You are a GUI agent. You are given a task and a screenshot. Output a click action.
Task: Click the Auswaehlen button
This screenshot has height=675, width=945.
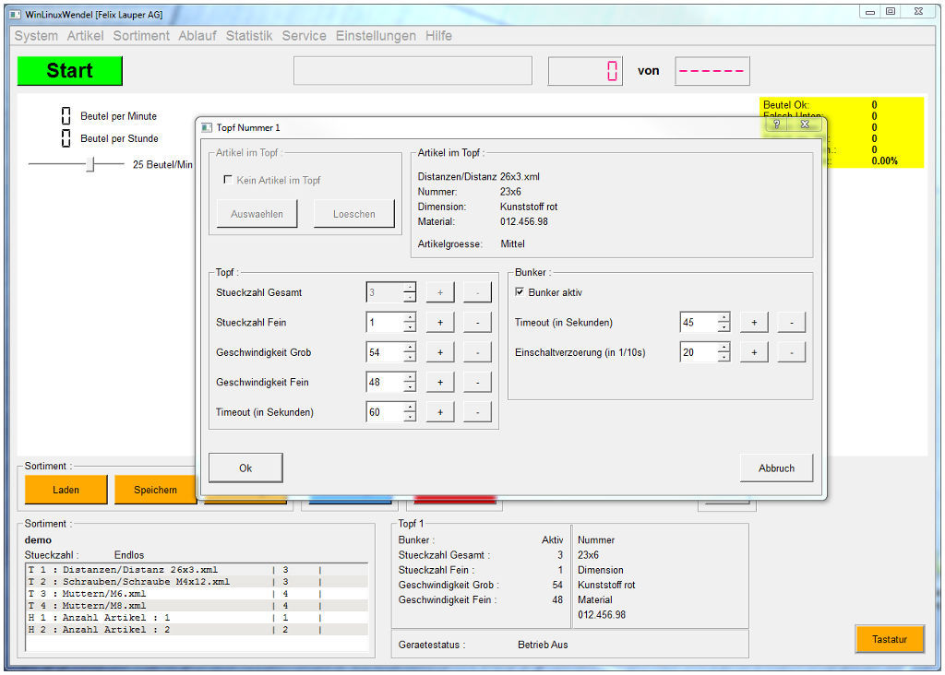pyautogui.click(x=257, y=214)
